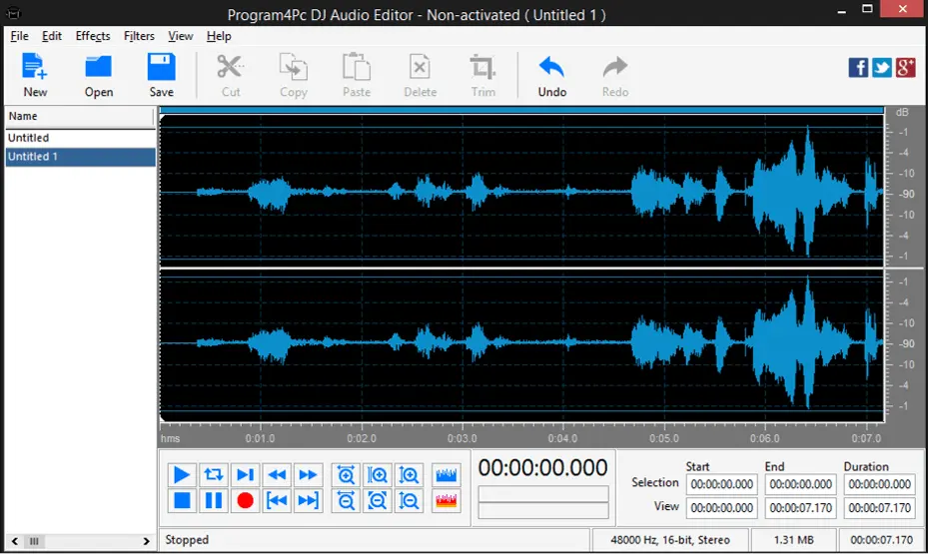Jump to the end of track
This screenshot has width=928, height=554.
tap(308, 501)
